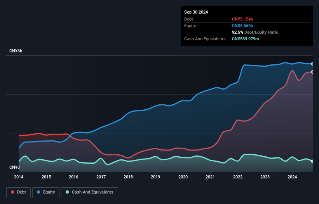Toggle the Equity series legend button
This screenshot has height=204, width=319.
click(x=46, y=192)
